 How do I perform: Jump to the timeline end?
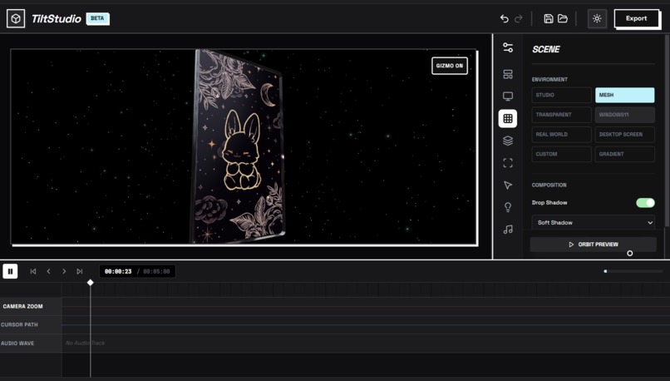coord(80,271)
